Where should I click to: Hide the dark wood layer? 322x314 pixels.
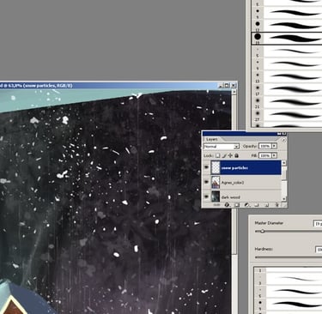pyautogui.click(x=206, y=196)
